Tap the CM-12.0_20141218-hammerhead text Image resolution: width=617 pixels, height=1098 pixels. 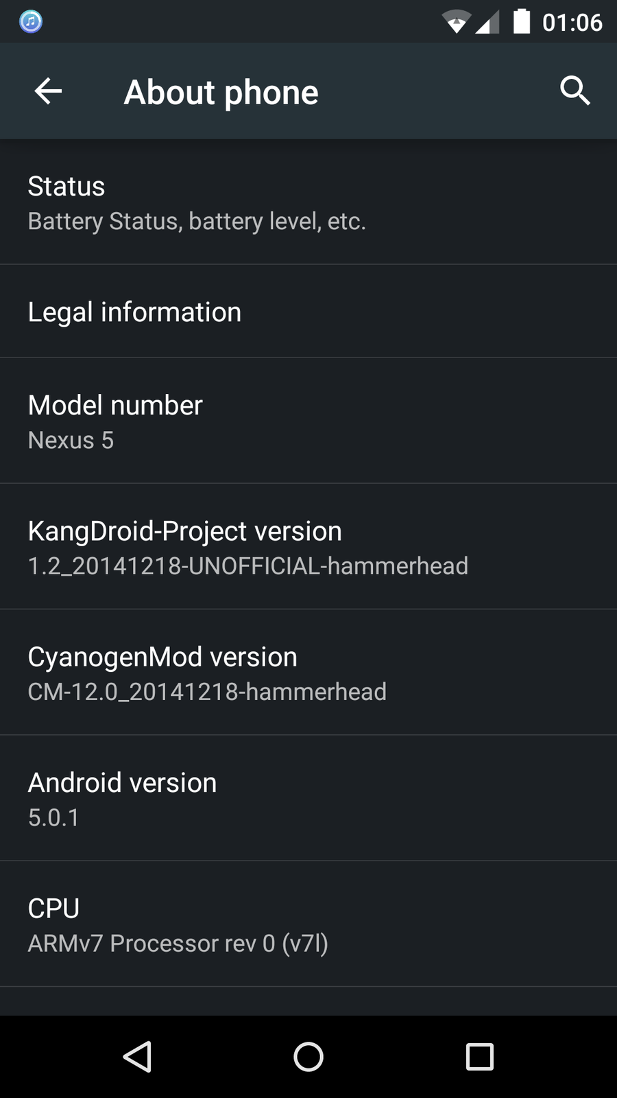pos(207,692)
